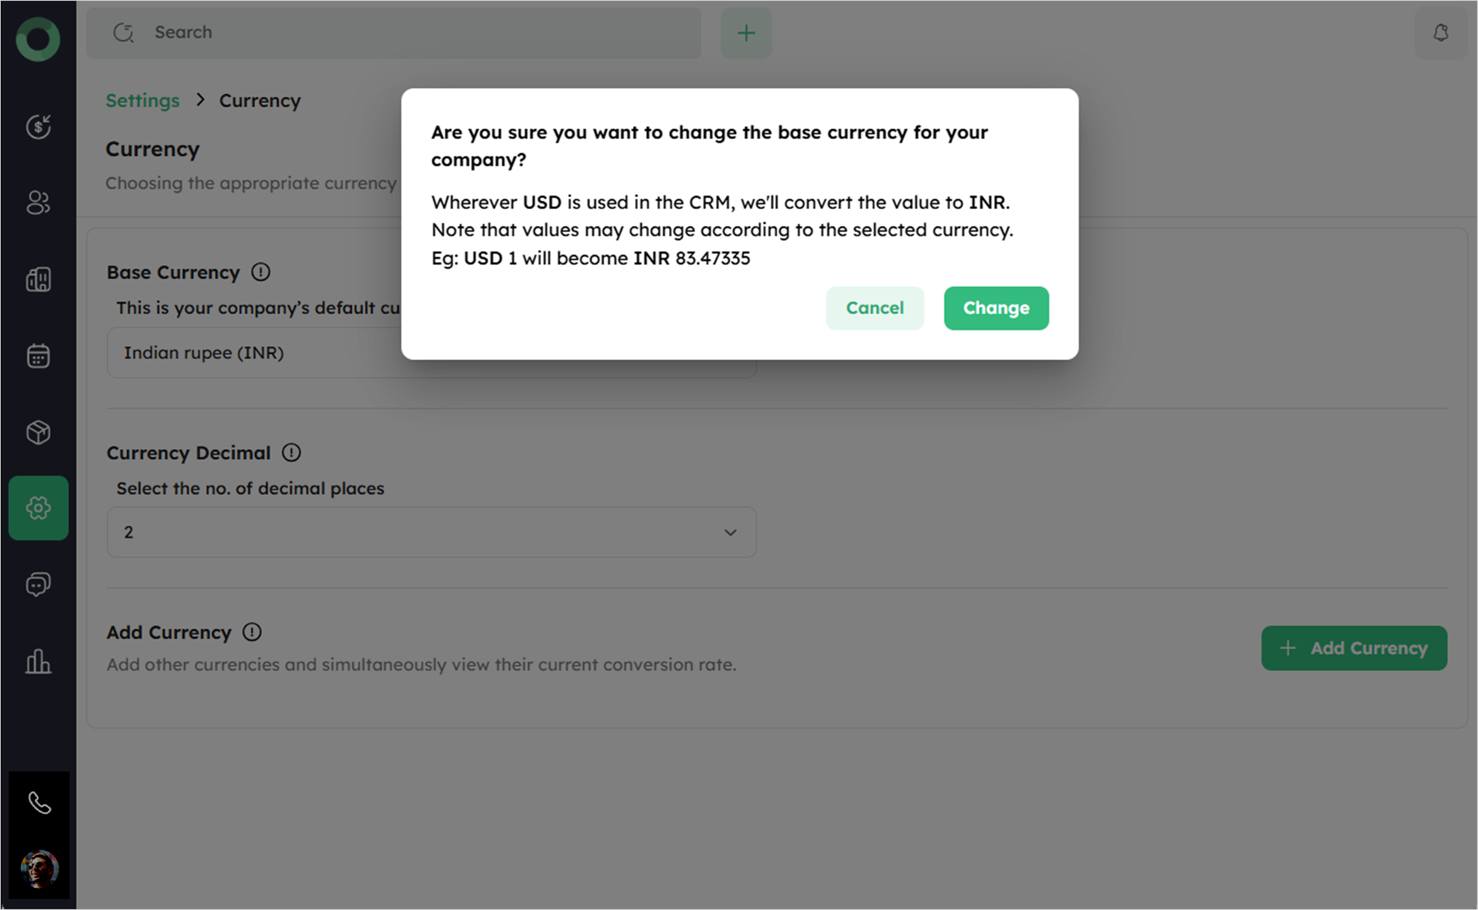
Task: Open the Products box icon
Action: click(38, 432)
